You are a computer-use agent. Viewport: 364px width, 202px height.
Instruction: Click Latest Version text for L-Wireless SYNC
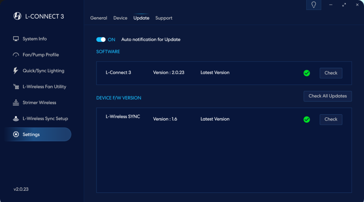[x=215, y=119]
